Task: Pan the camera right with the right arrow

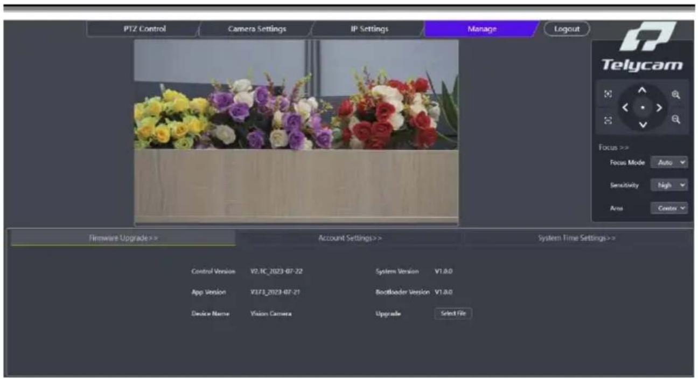Action: click(658, 107)
